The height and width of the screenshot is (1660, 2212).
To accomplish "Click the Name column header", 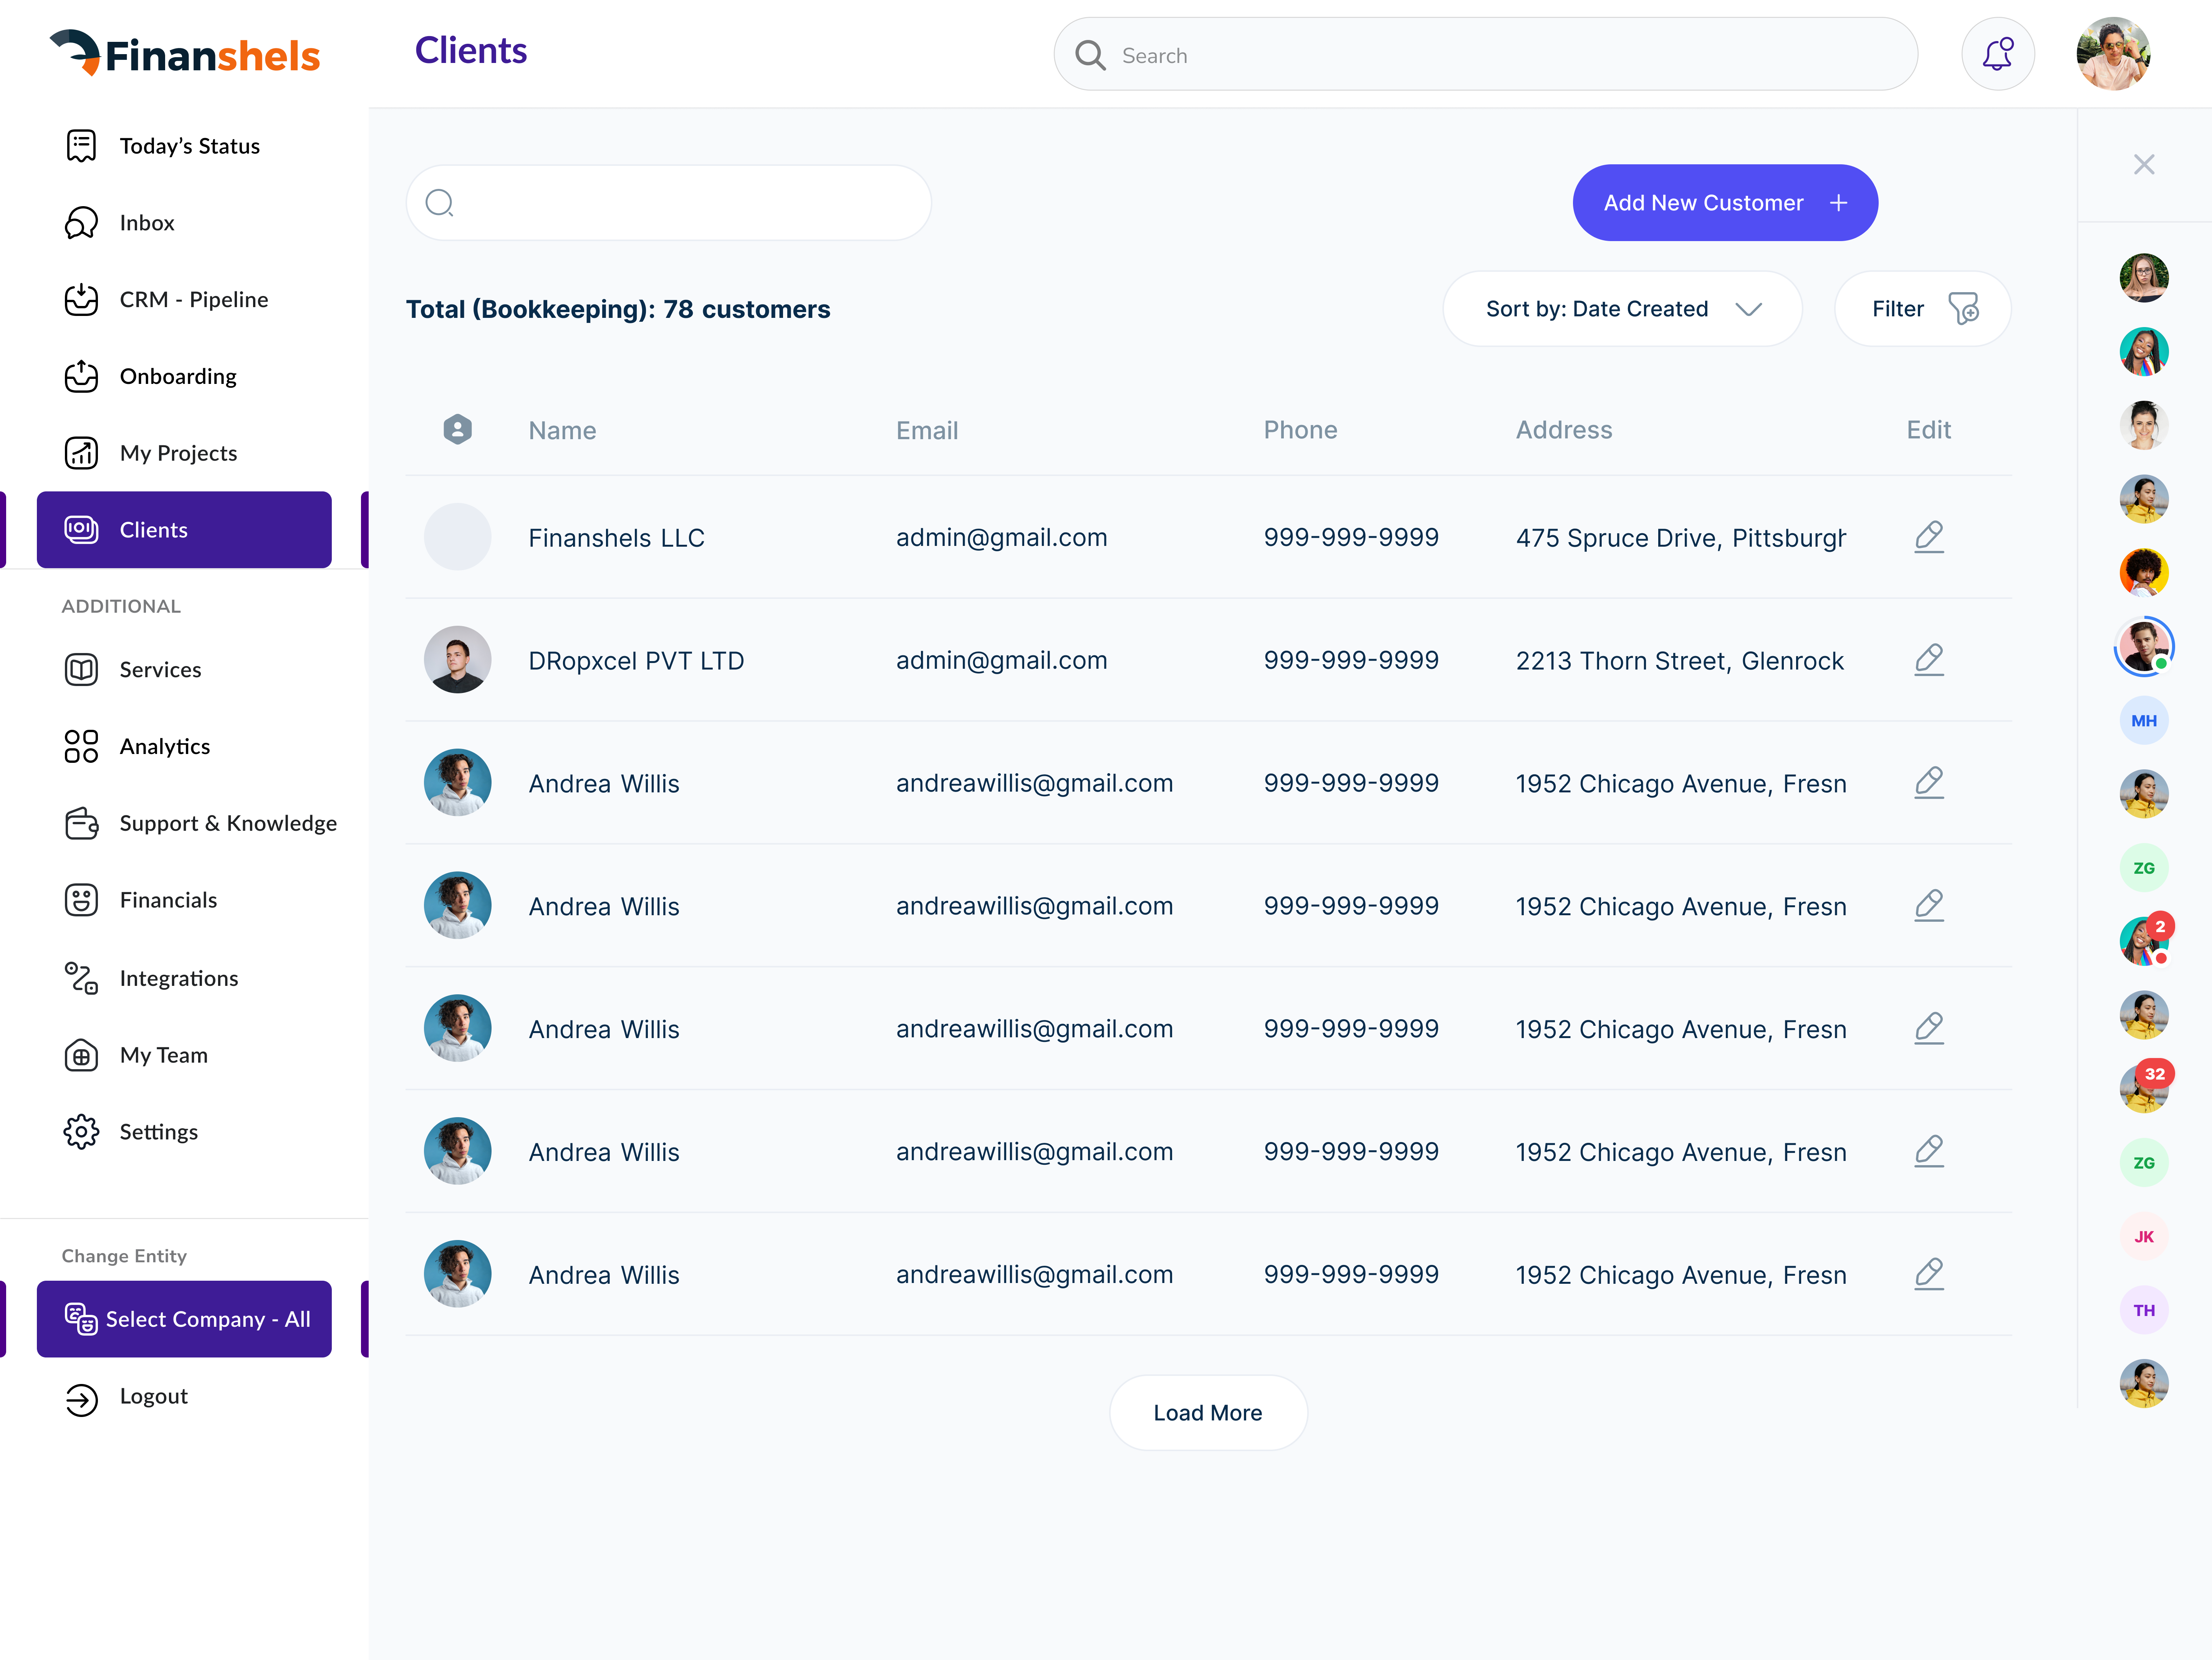I will tap(562, 431).
